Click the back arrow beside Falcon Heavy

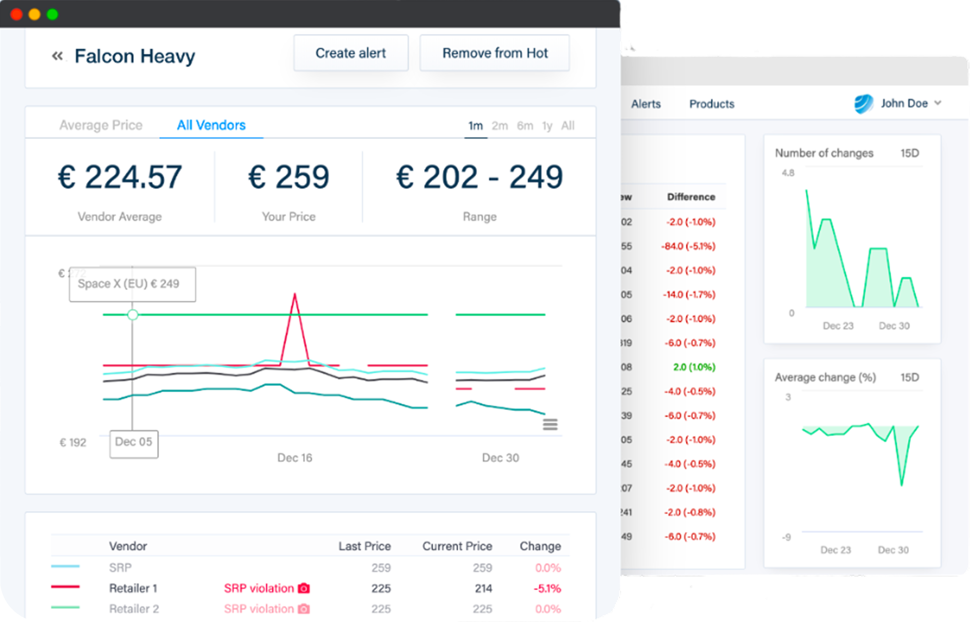coord(57,56)
